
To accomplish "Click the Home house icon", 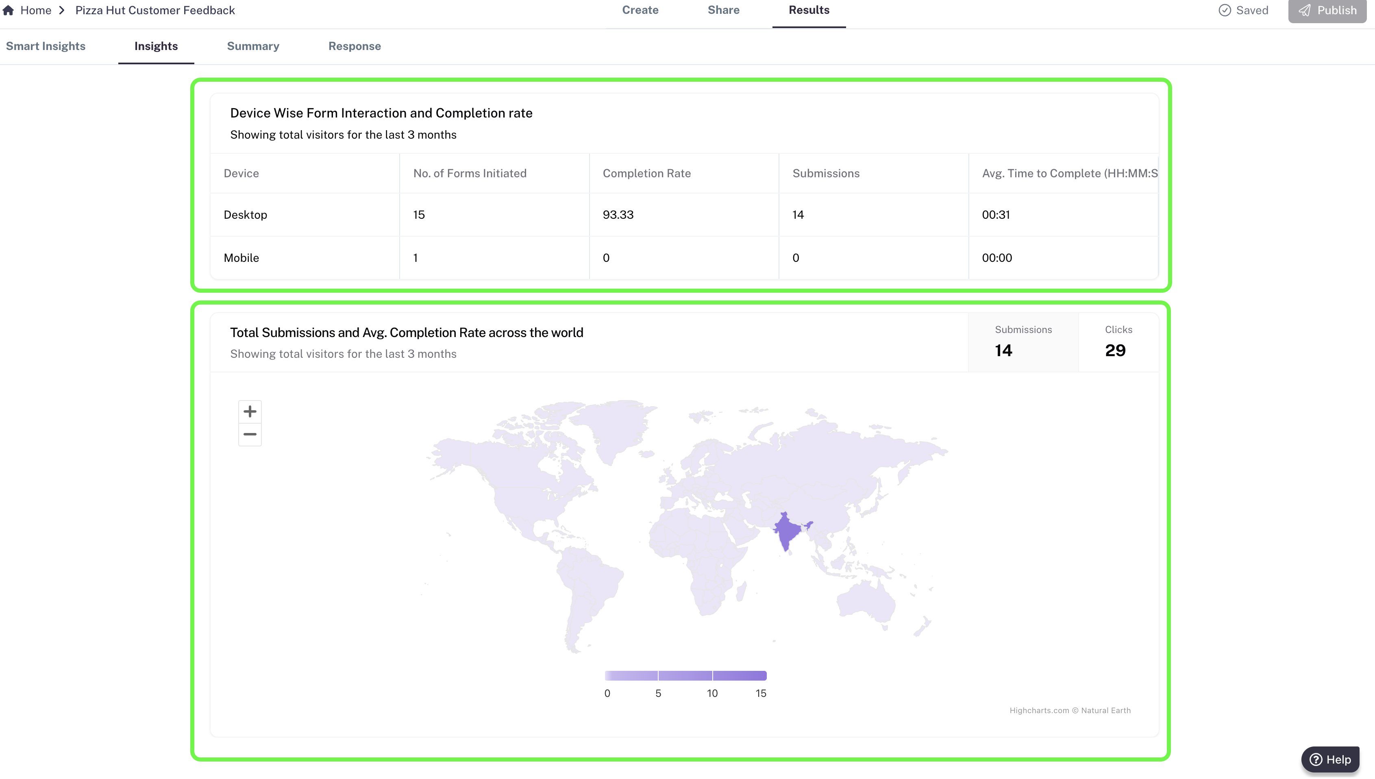I will (x=8, y=10).
